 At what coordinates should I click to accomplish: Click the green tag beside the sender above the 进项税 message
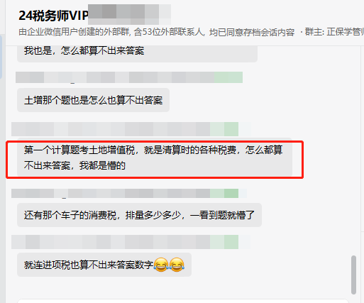point(224,242)
